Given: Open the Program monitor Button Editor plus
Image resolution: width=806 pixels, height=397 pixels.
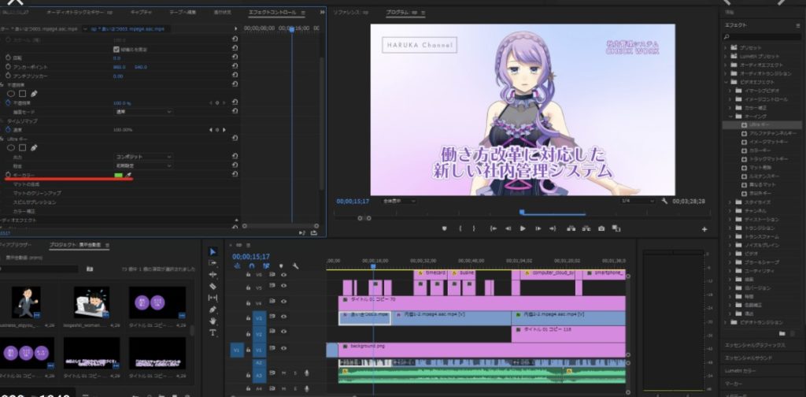Looking at the screenshot, I should 704,229.
